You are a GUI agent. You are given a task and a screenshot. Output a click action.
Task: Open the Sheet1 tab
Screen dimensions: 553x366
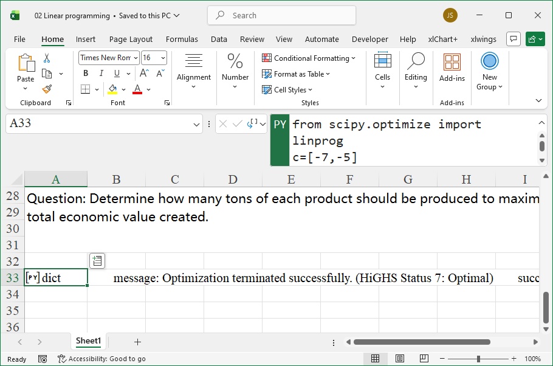[x=89, y=341]
